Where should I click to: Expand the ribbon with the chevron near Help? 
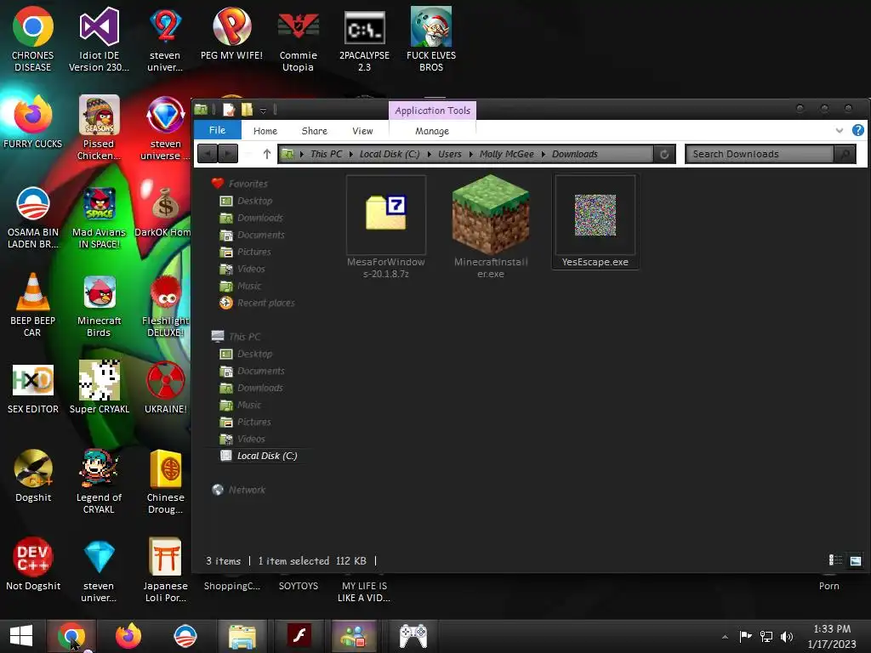click(840, 130)
